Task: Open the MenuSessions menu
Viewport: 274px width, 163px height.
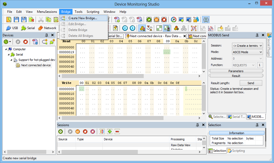Action: click(47, 12)
